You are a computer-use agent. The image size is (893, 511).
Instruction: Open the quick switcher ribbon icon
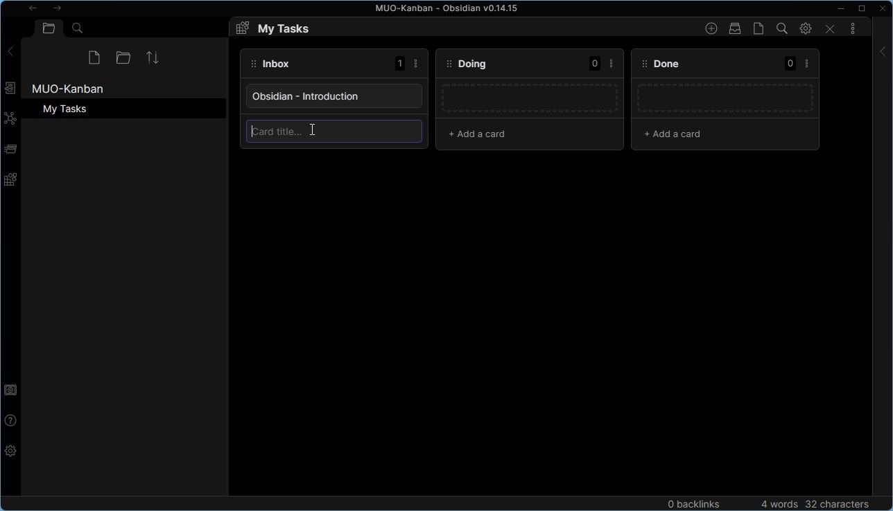click(10, 88)
